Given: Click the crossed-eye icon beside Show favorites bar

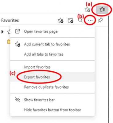Looking at the screenshot, I should point(18,100).
